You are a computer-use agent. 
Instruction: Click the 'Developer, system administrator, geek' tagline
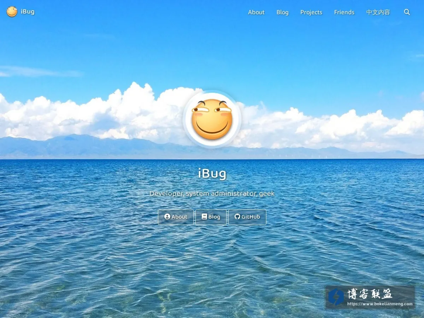212,194
